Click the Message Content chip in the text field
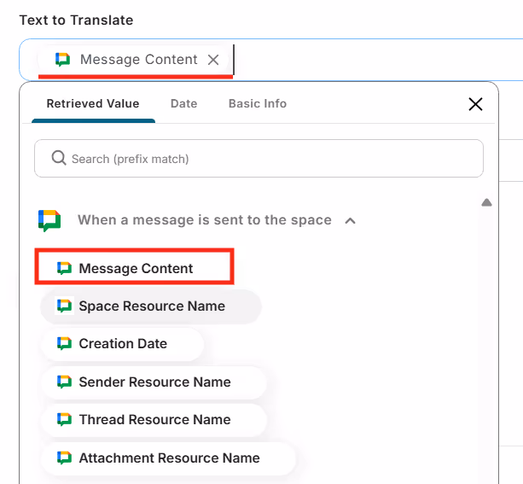Viewport: 523px width, 484px height. (x=133, y=60)
